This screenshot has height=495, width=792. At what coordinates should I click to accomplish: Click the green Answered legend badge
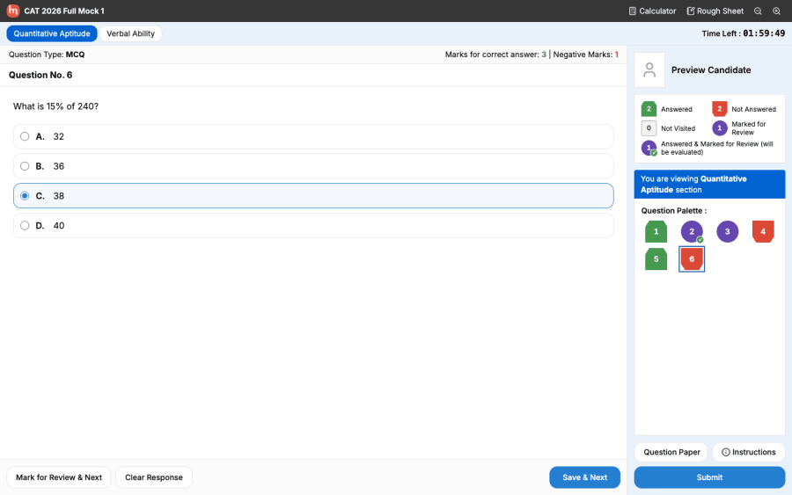(x=649, y=109)
